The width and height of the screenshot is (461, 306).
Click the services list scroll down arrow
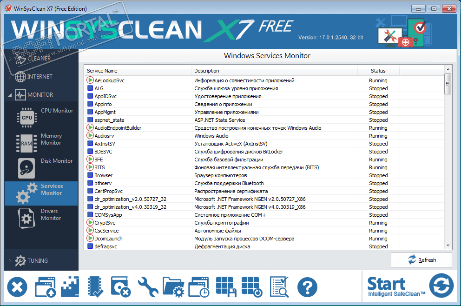tap(448, 246)
